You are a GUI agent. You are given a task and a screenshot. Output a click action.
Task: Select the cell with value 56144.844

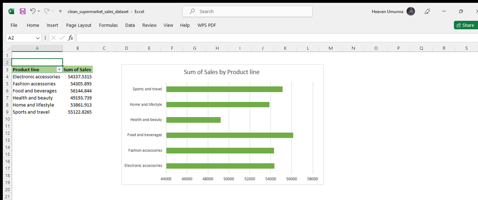(x=78, y=91)
